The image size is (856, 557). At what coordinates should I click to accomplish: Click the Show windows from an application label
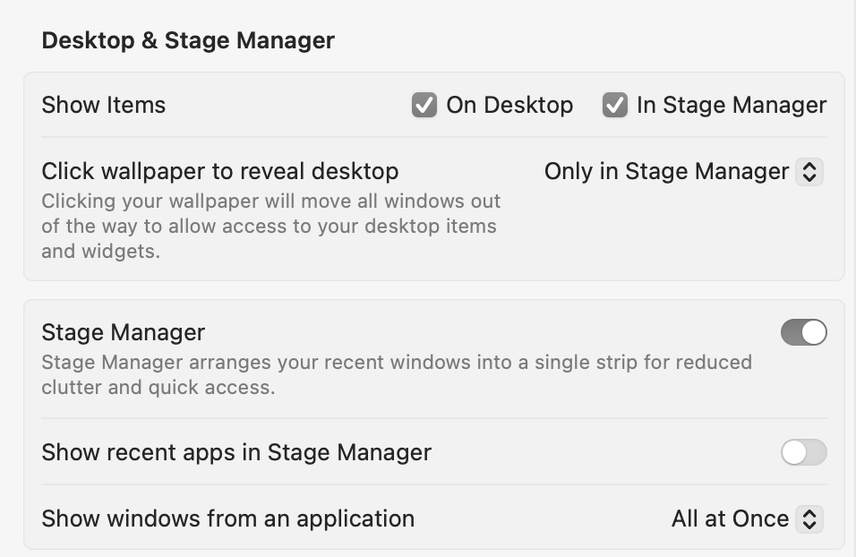click(x=228, y=518)
